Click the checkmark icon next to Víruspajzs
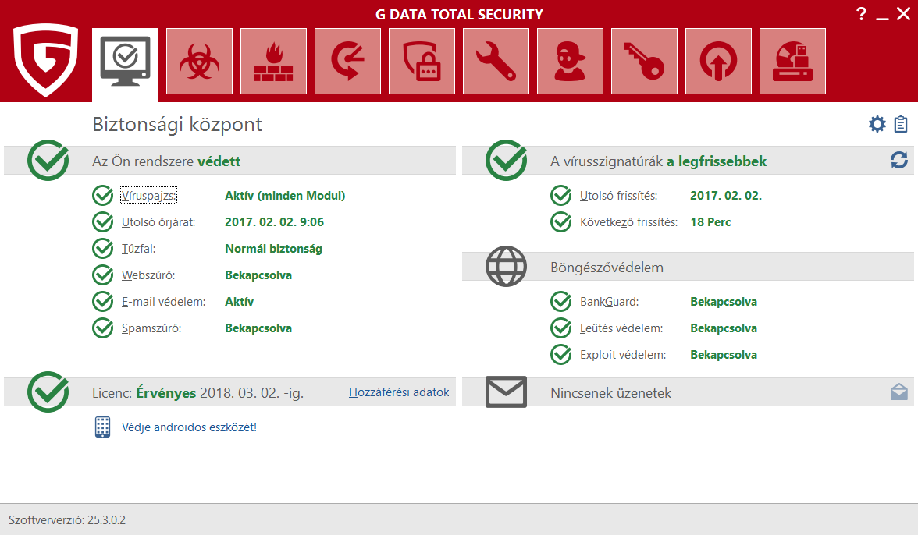 (103, 195)
